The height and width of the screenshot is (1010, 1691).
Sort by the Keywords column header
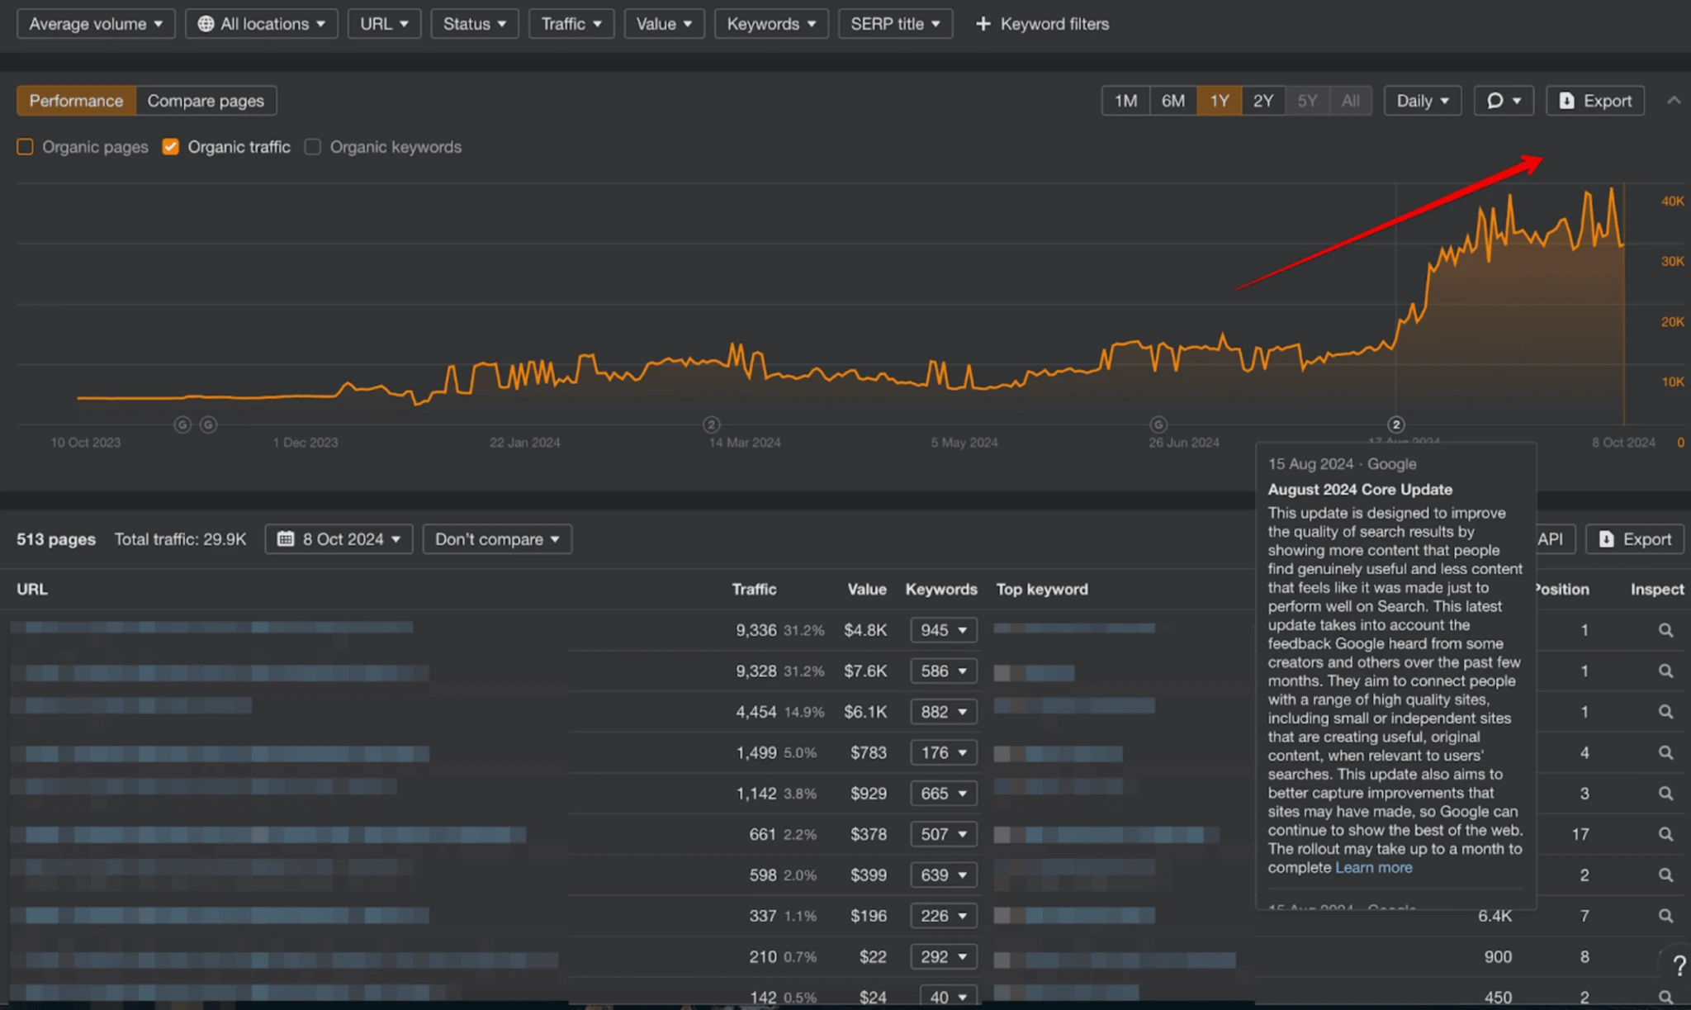coord(941,589)
